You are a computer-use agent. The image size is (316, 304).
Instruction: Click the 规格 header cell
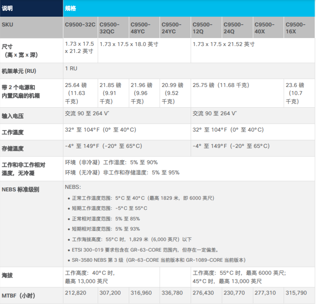189,8
